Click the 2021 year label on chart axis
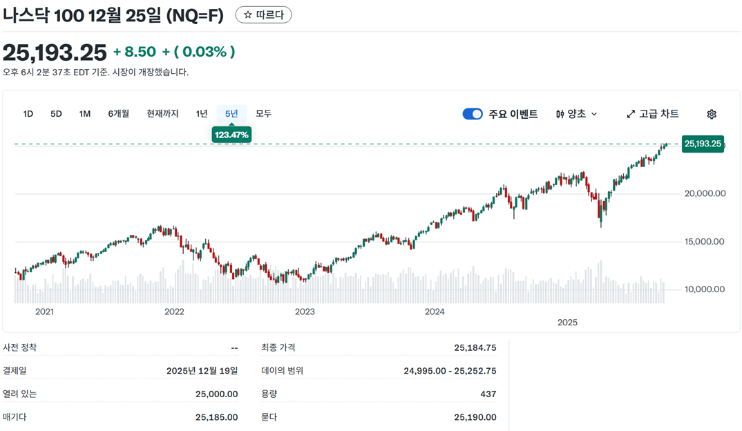 tap(44, 312)
